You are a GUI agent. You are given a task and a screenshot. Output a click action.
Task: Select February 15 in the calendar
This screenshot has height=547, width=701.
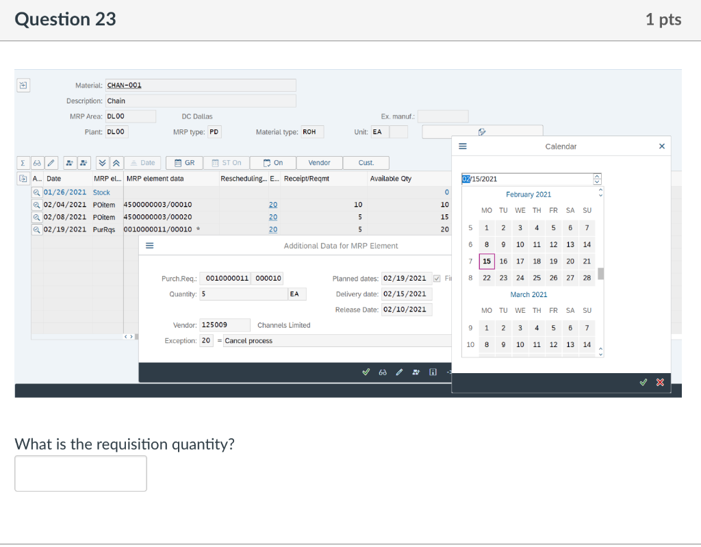pos(486,261)
